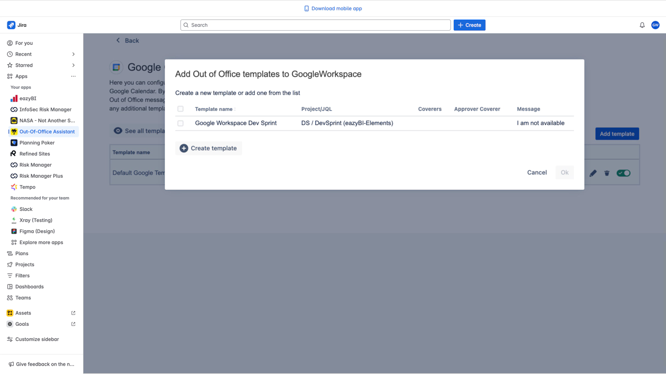Open the Planning Poker app
The height and width of the screenshot is (374, 666).
pos(37,143)
